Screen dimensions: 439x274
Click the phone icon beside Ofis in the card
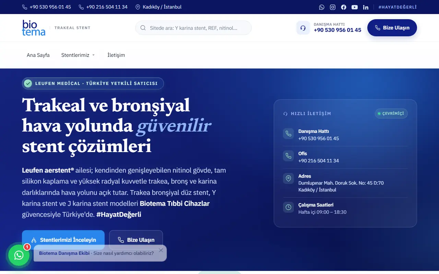[288, 156]
